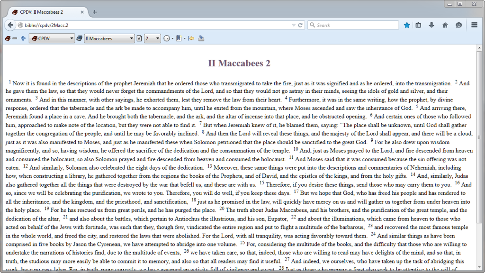Open the downloads arrow icon
Image resolution: width=485 pixels, height=273 pixels.
(431, 25)
